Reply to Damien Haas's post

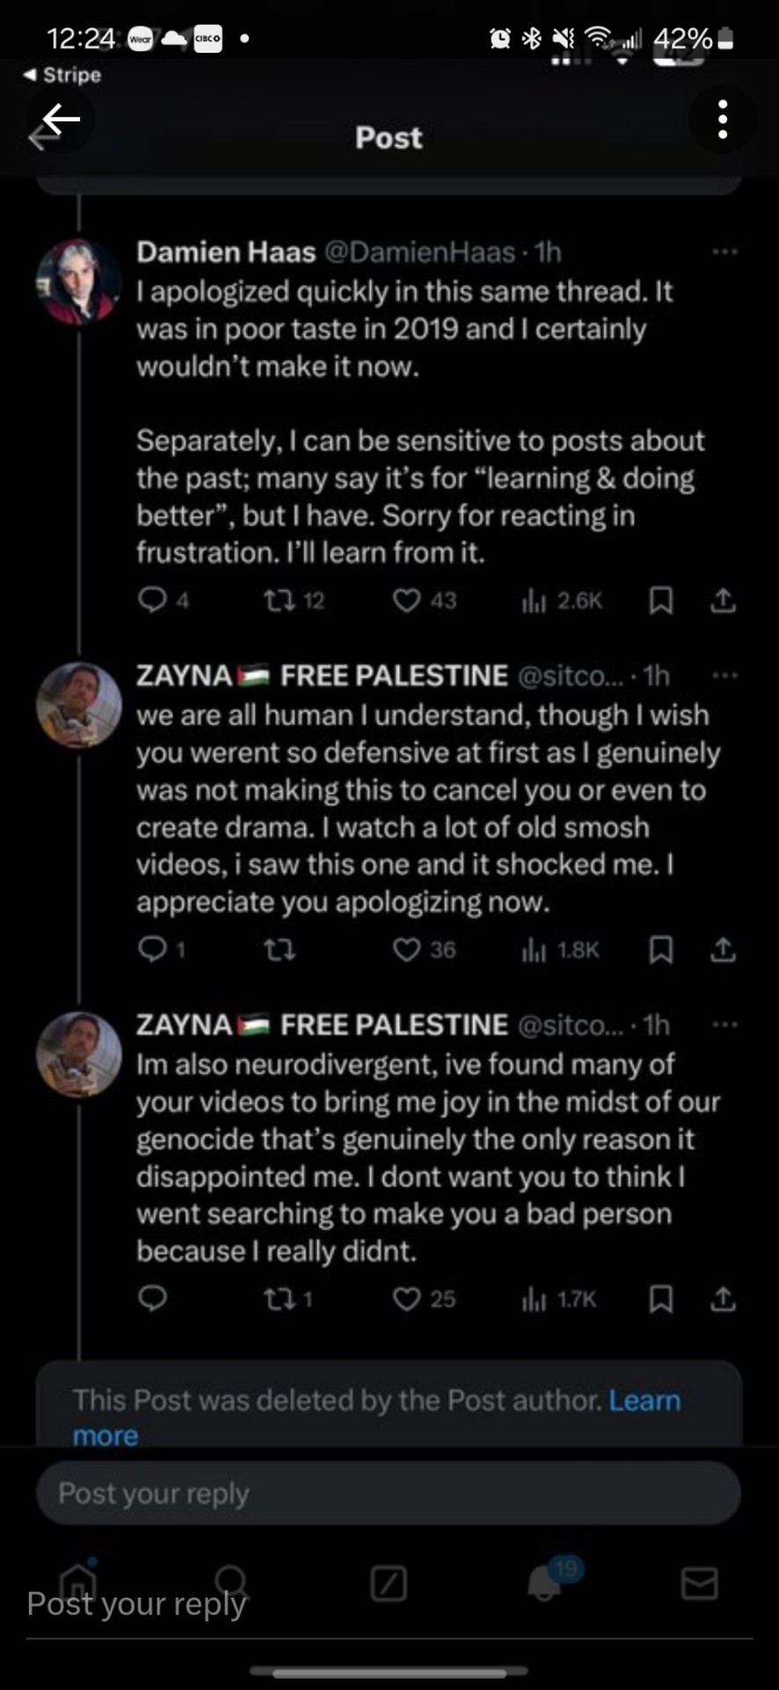pyautogui.click(x=153, y=600)
